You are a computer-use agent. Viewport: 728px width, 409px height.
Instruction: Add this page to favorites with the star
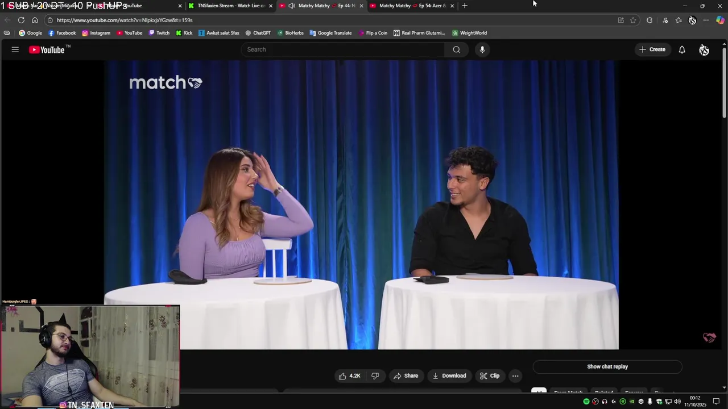click(633, 20)
